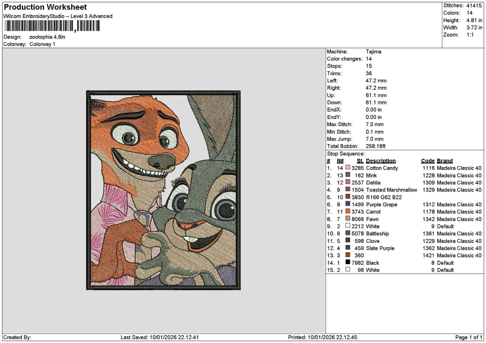486x343 pixels.
Task: Select the design name 'zootophia 4,8in'
Action: tap(47, 37)
